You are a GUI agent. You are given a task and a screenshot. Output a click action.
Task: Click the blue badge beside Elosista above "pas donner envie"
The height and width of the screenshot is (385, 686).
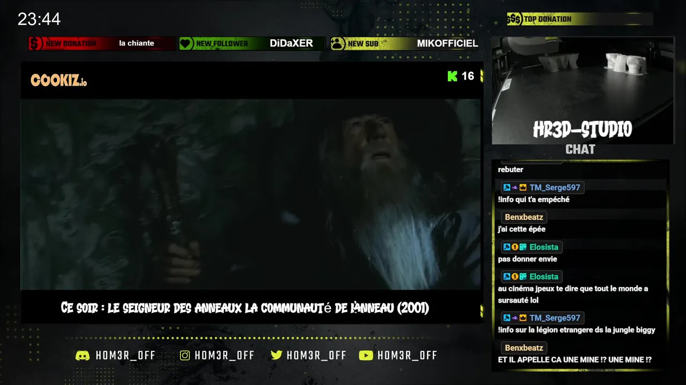point(506,247)
